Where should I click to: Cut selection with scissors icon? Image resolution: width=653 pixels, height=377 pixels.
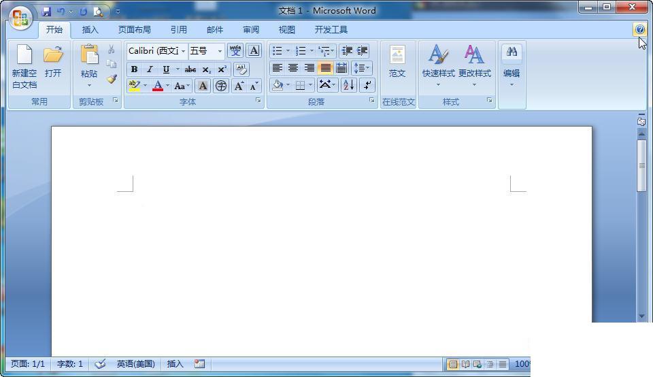[111, 50]
